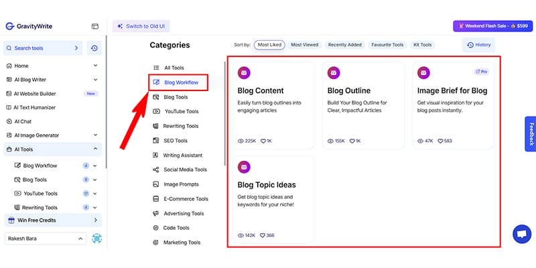Open the history clock icon beside search
The image size is (536, 268).
(94, 48)
